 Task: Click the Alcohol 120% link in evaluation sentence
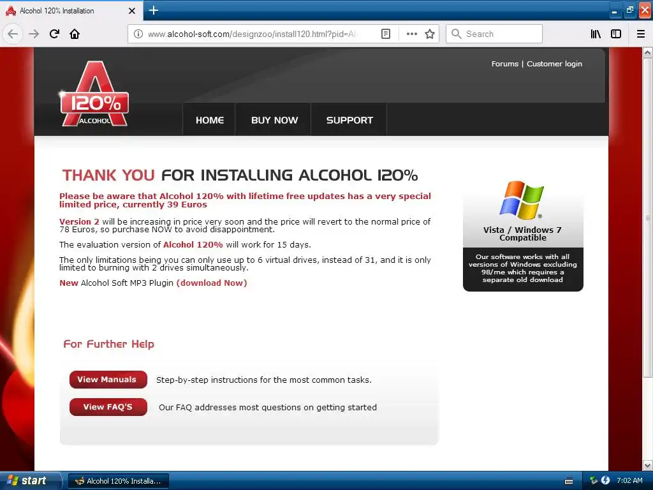tap(193, 244)
